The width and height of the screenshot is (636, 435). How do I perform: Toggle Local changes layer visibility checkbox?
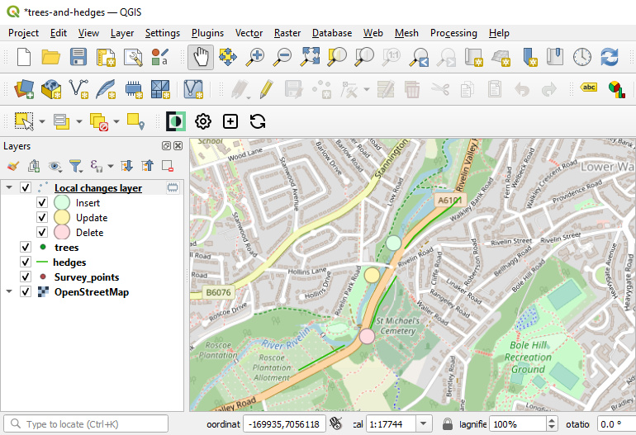click(x=25, y=187)
